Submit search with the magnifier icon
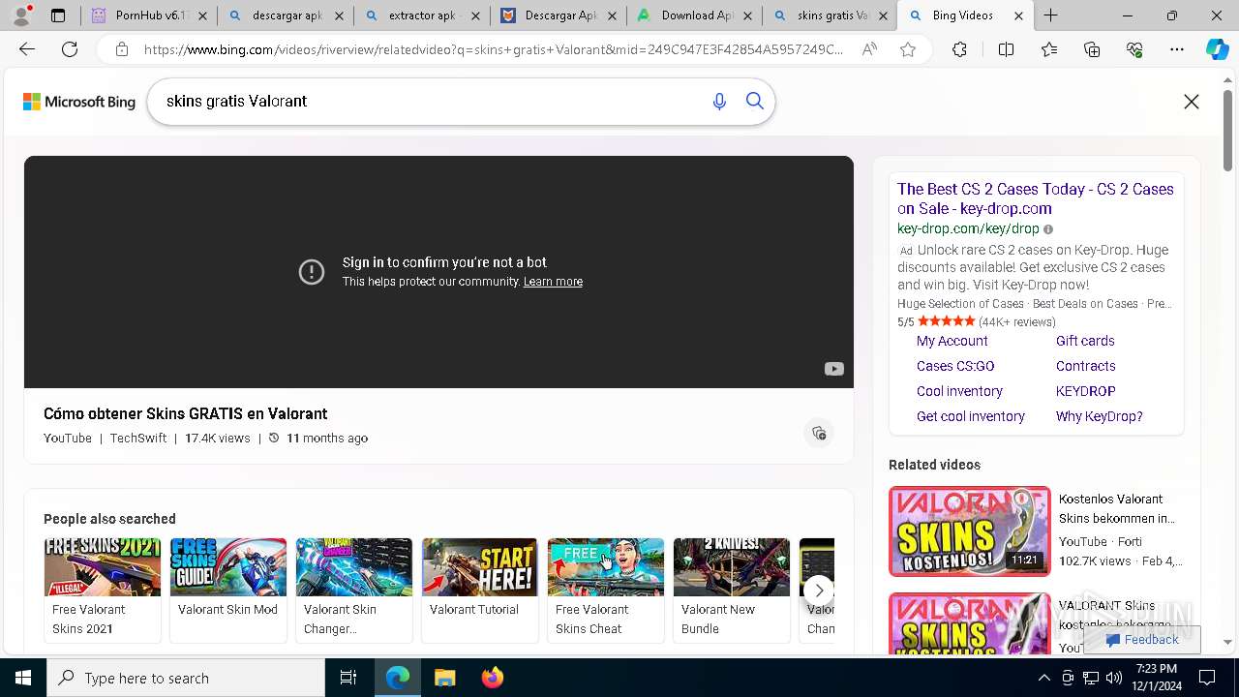This screenshot has width=1239, height=697. coord(755,102)
